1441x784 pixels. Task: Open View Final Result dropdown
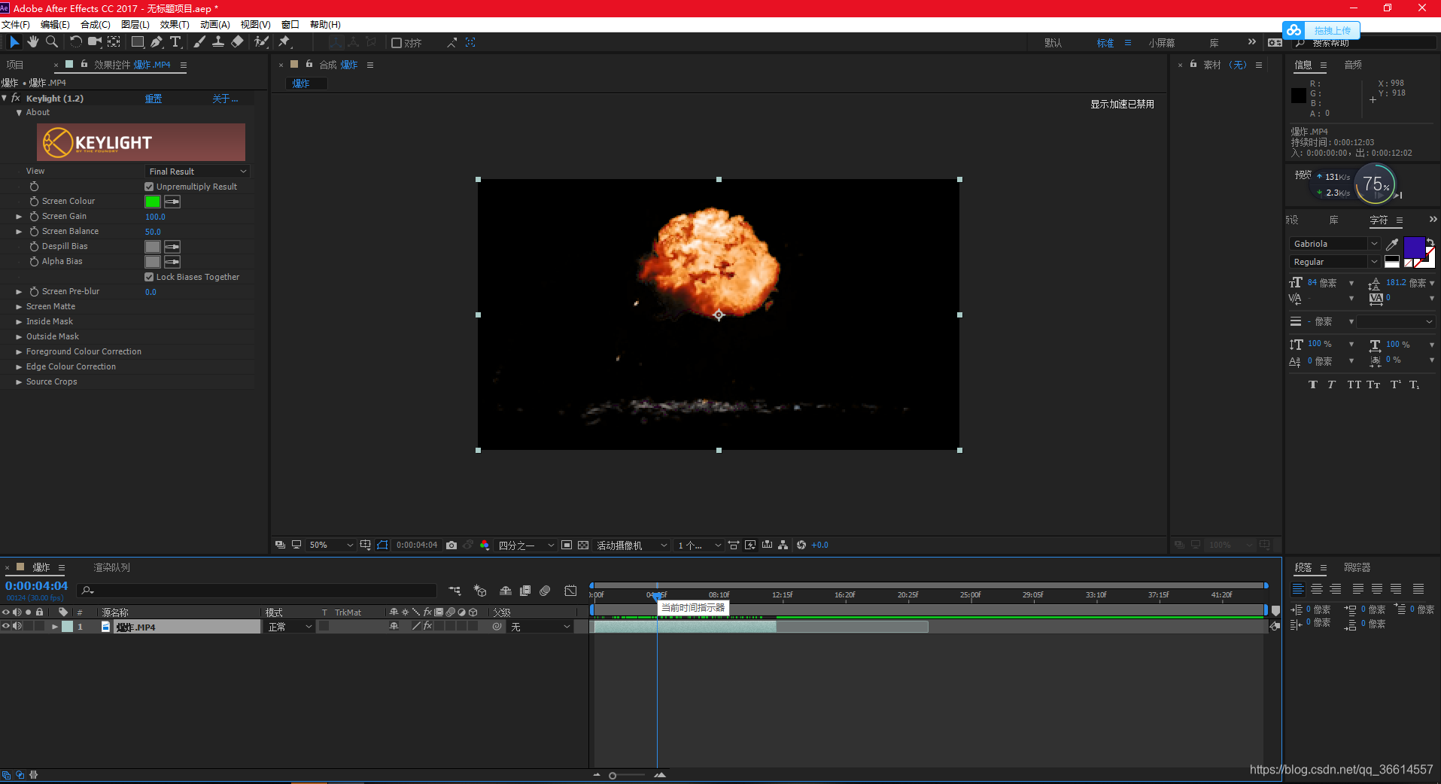click(x=197, y=172)
